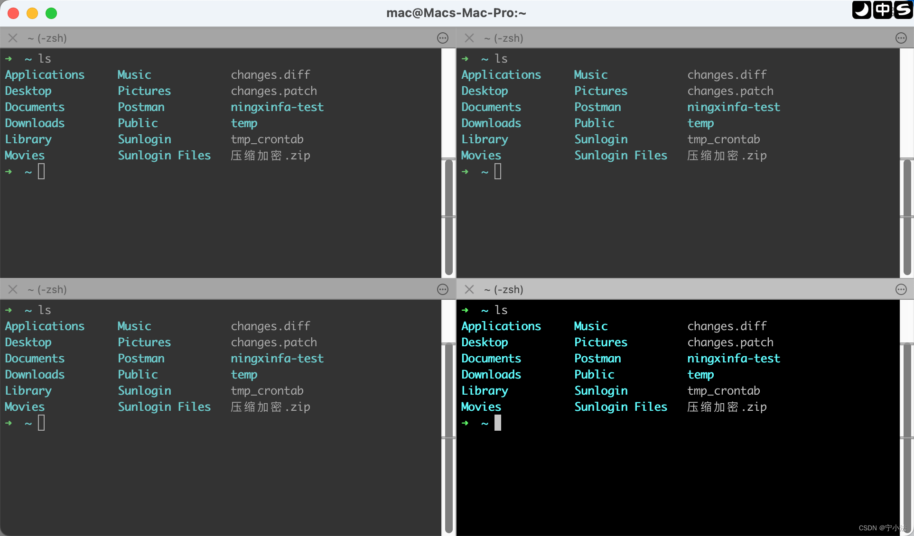Focus the top-left pane prompt cursor
Screen dimensions: 914x536
tap(41, 171)
